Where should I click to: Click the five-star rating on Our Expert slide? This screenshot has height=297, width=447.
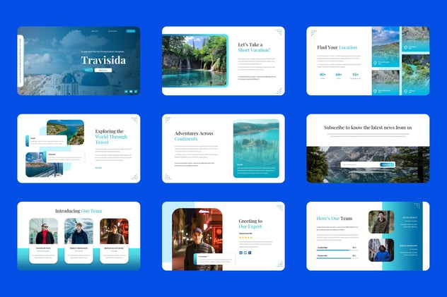(x=245, y=237)
